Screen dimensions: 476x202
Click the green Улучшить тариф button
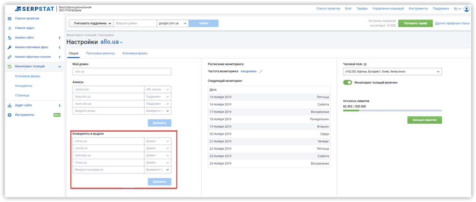[x=415, y=23]
